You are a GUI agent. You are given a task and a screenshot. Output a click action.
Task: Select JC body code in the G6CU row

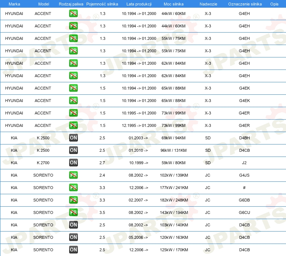[x=208, y=212]
